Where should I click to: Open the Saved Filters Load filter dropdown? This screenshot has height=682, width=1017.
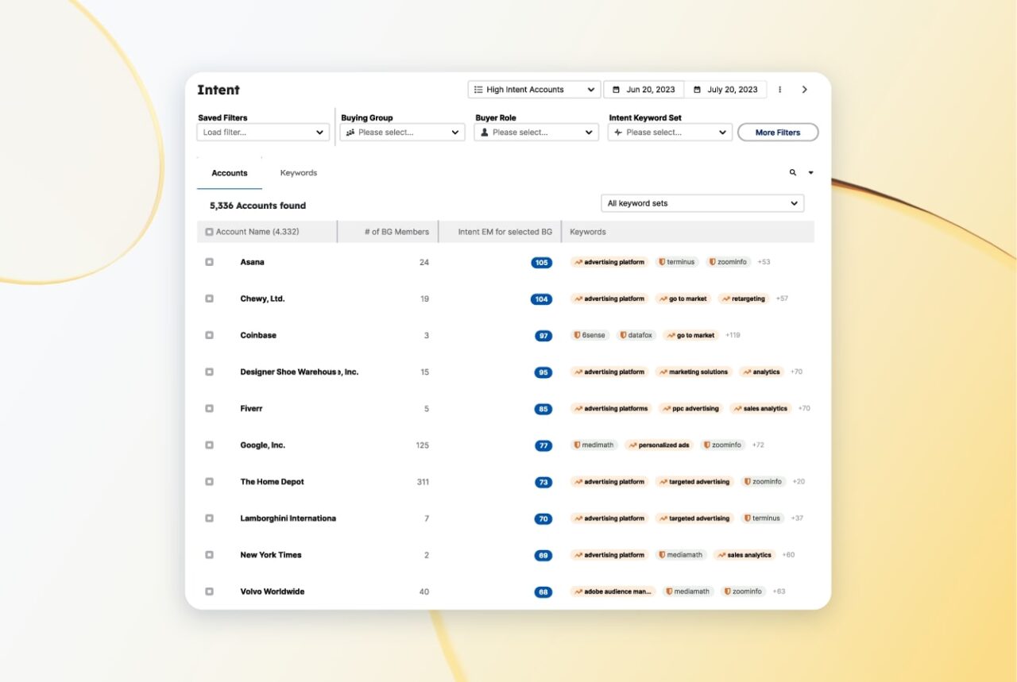(x=263, y=133)
